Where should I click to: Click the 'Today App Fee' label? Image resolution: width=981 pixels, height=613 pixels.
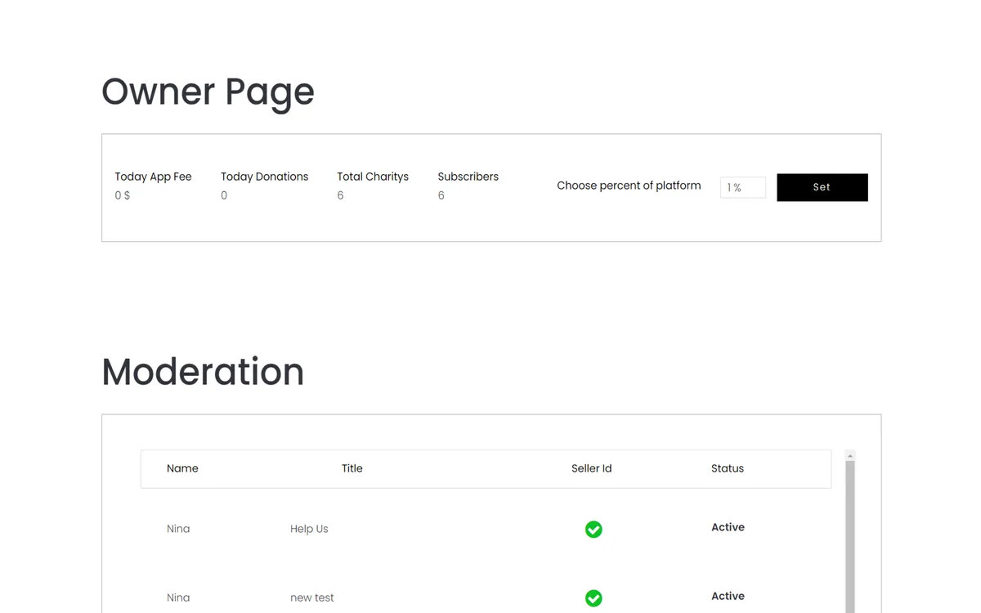(153, 177)
